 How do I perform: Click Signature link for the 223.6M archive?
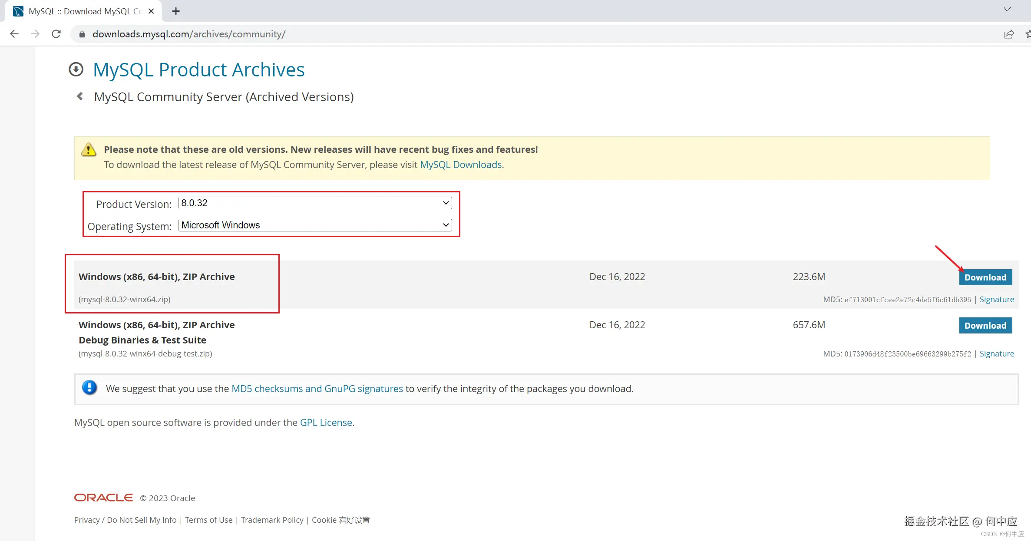click(x=996, y=300)
